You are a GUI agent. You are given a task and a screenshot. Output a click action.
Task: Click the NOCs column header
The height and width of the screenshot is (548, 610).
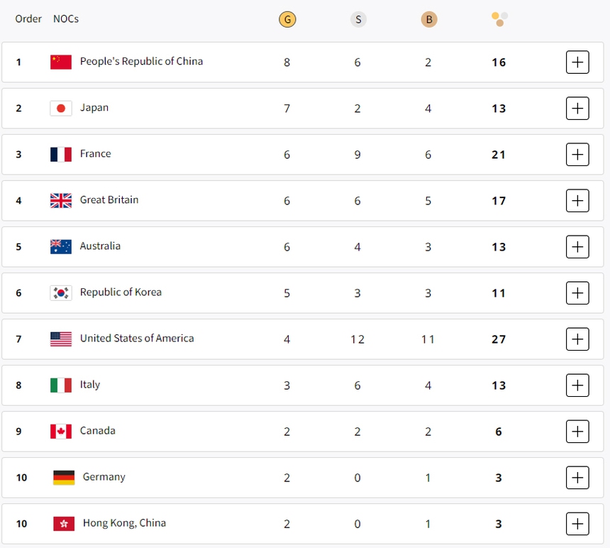[x=65, y=19]
